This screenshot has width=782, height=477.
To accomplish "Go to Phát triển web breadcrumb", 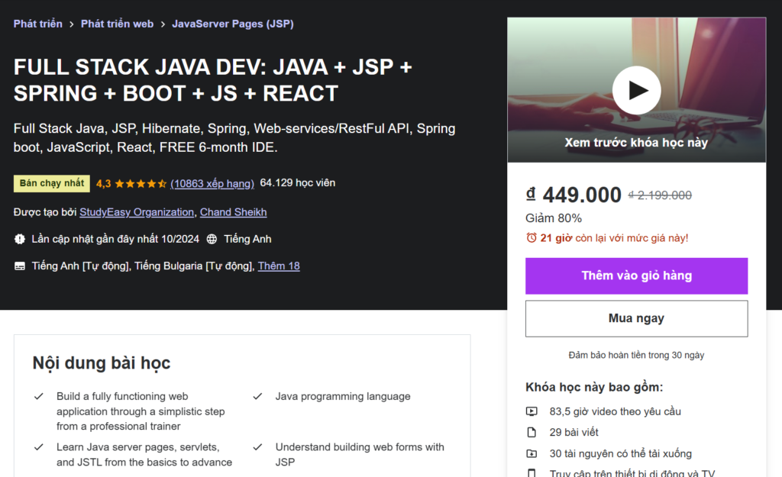I will click(117, 24).
